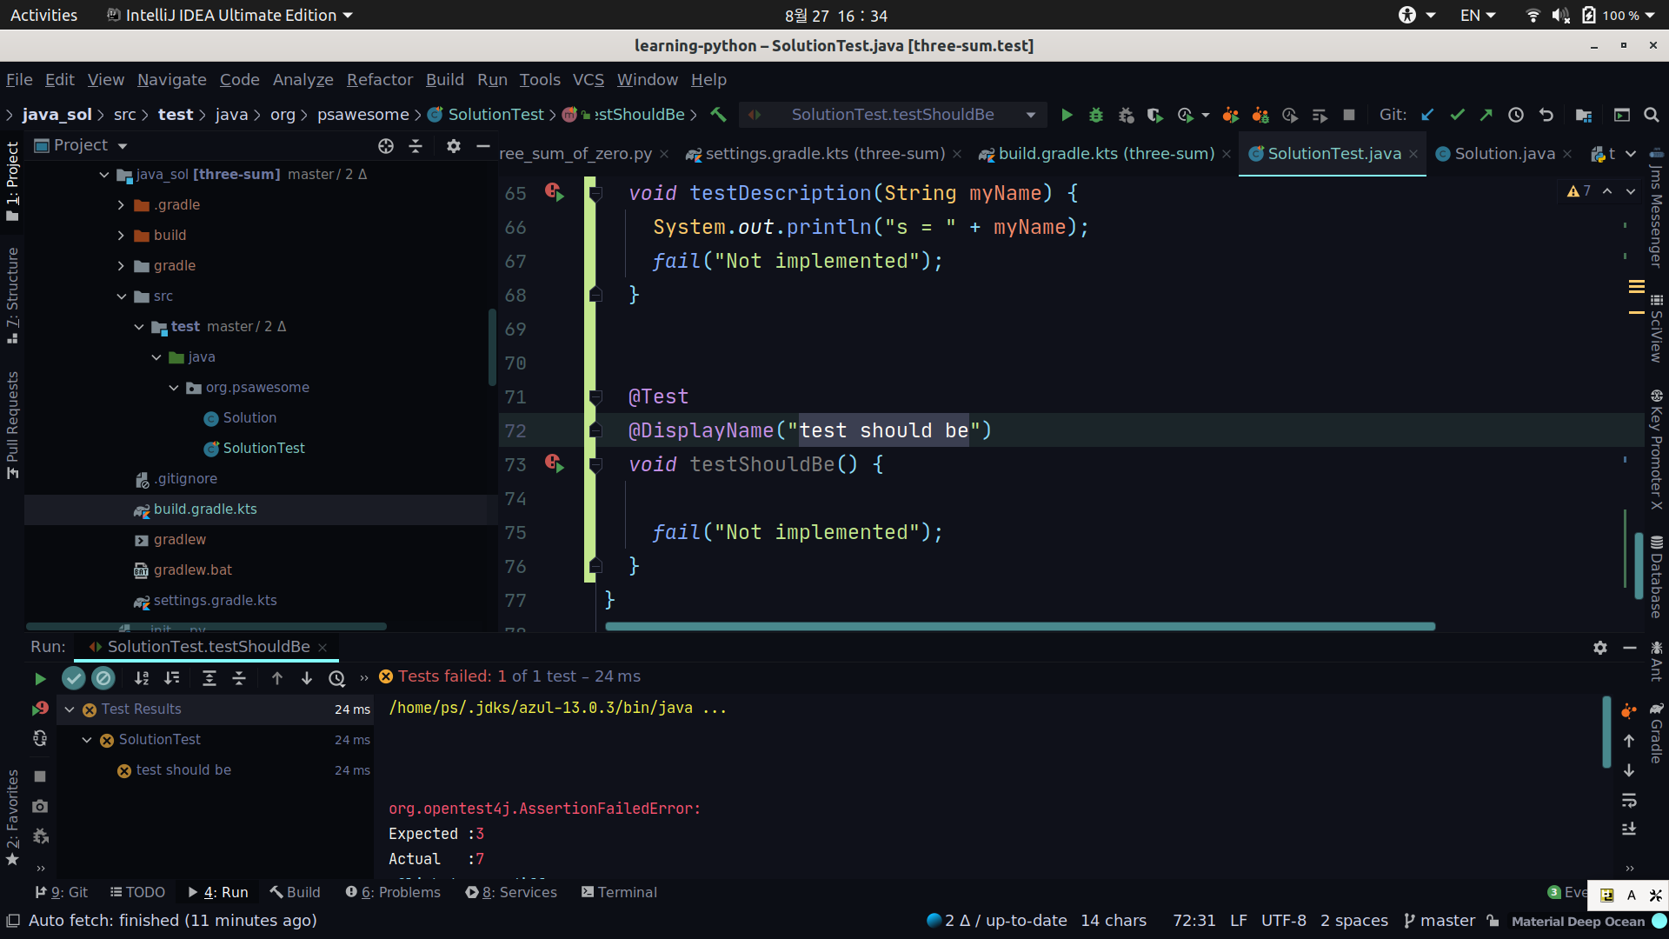Screen dimensions: 1669x939
Task: Click the editor horizontal scrollbar
Action: pos(1019,626)
